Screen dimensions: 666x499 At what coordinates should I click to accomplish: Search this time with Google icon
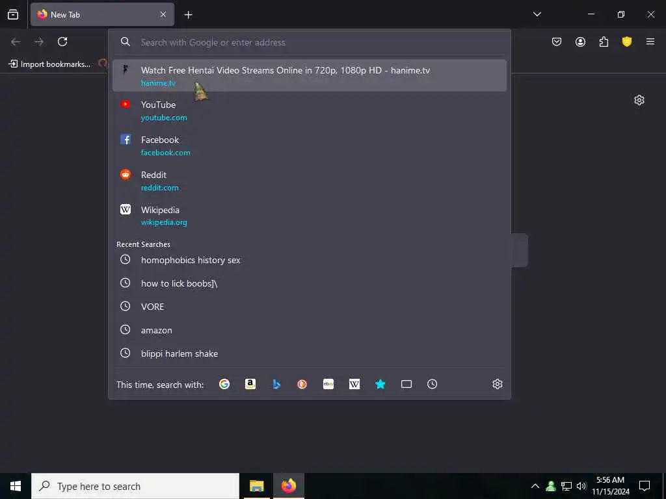(224, 384)
